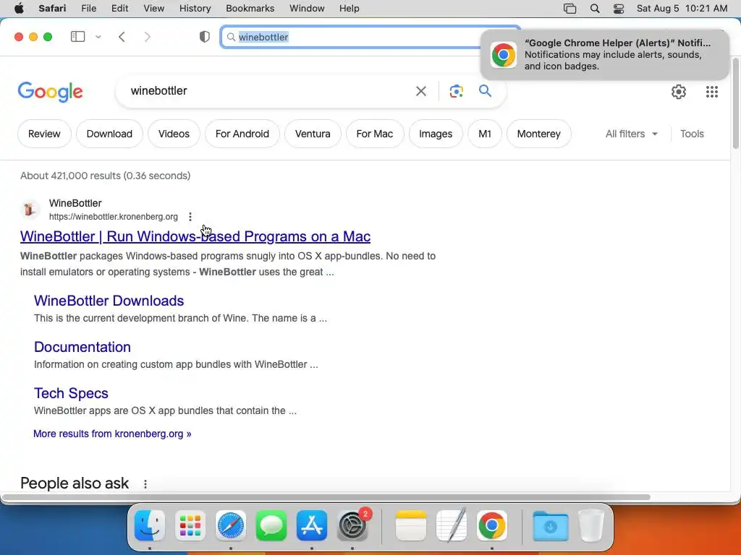Click the Stage Manager menu bar icon
This screenshot has height=555, width=741.
(x=570, y=9)
